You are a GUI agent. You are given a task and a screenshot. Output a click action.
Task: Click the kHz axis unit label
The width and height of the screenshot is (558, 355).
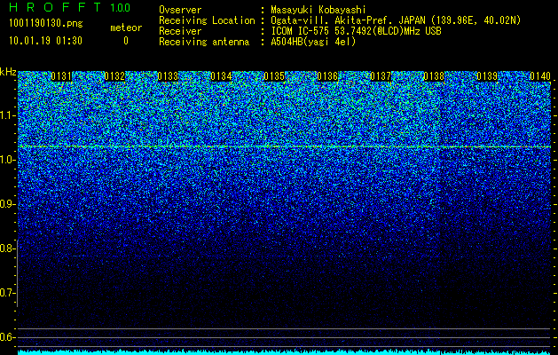(8, 72)
